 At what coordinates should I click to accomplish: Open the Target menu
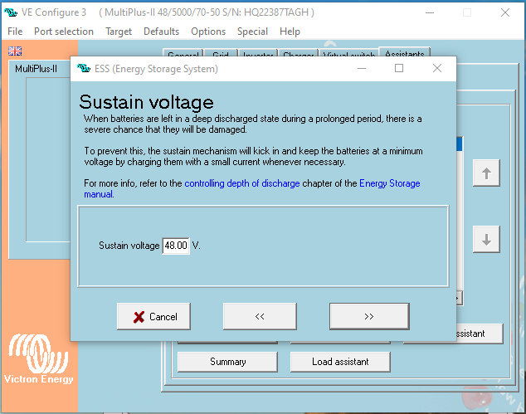119,32
